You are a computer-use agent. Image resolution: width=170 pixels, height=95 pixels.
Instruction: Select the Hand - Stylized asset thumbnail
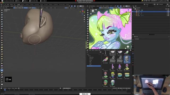click(120, 68)
